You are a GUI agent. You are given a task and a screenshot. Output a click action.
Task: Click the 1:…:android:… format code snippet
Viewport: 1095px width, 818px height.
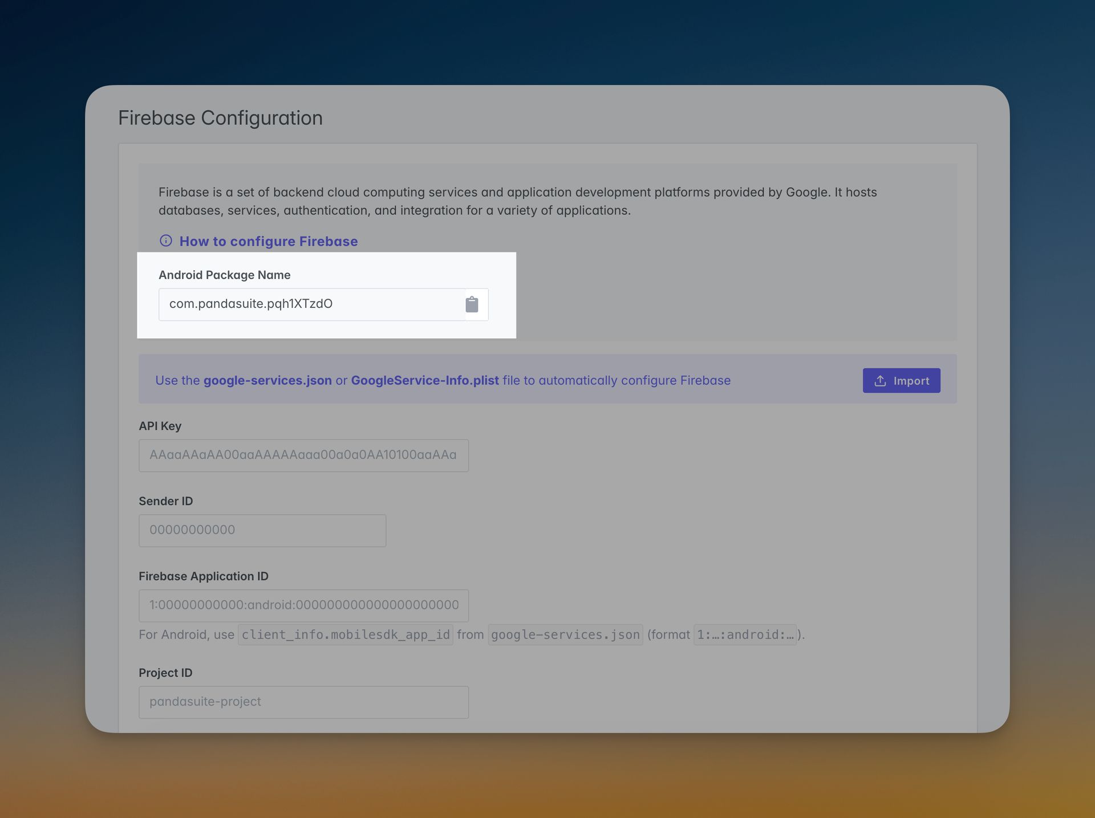[745, 634]
